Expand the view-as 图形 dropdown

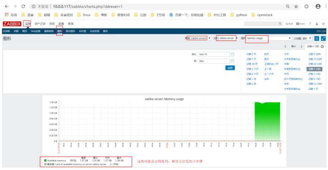(x=307, y=38)
